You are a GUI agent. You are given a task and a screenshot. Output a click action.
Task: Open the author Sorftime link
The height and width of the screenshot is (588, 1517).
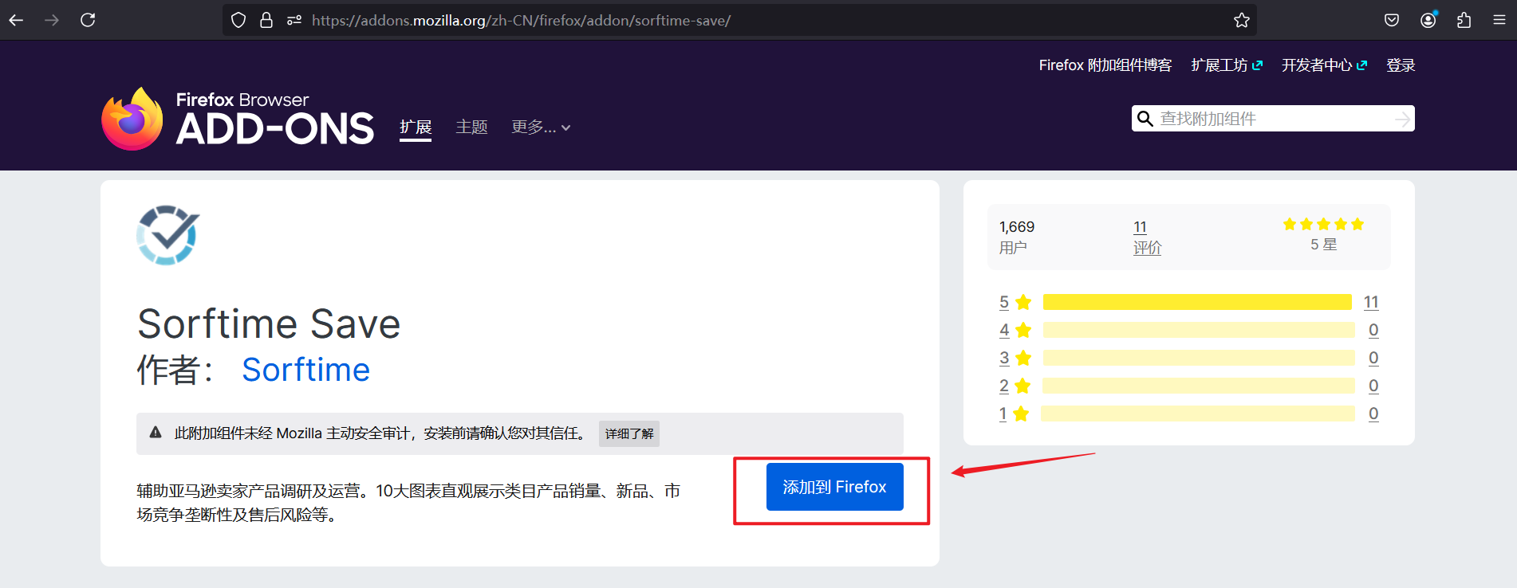tap(306, 370)
